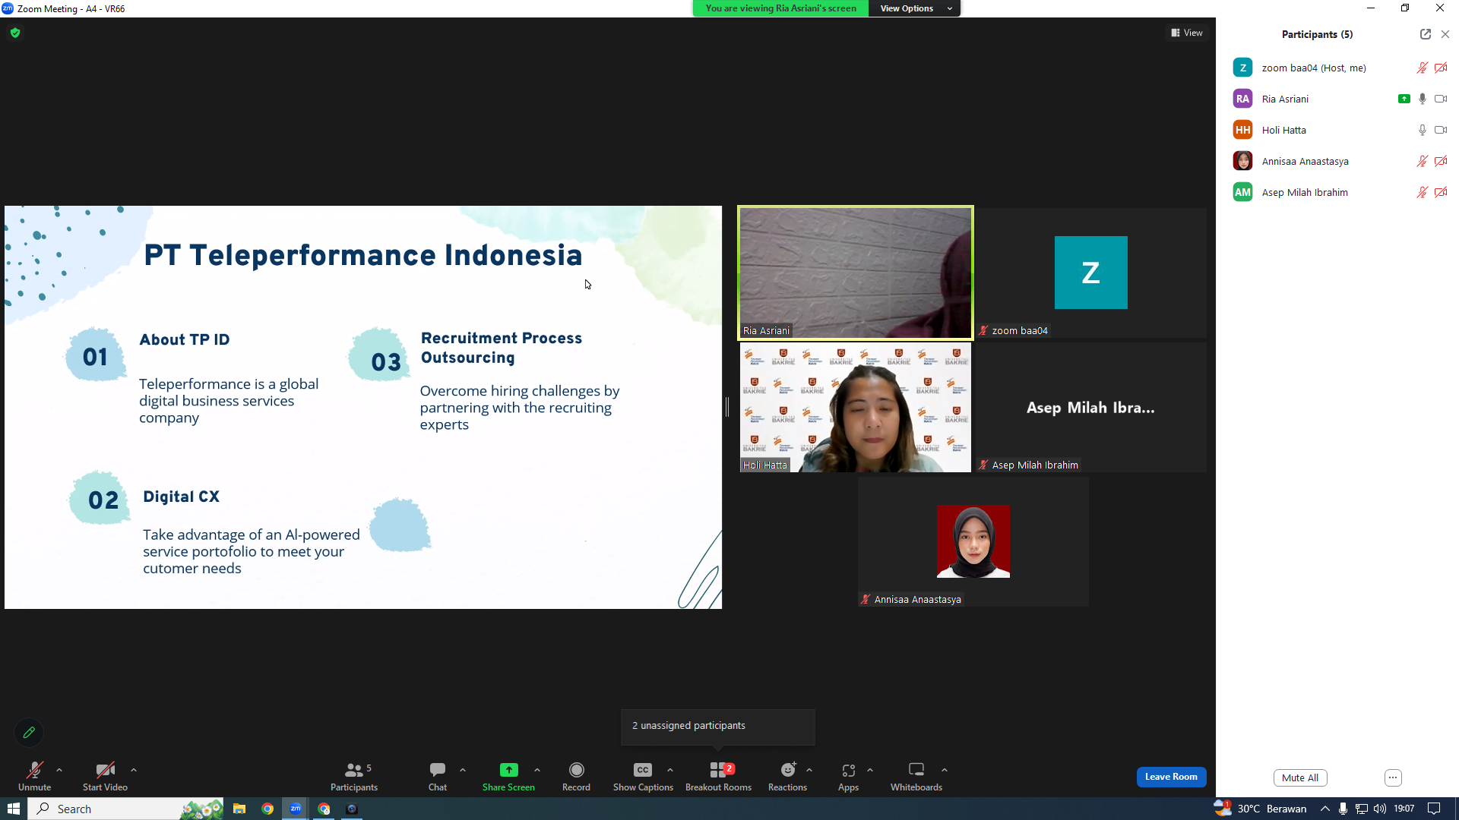Unmute the microphone in Zoom toolbar
Screen dimensions: 1459x820
coord(34,776)
